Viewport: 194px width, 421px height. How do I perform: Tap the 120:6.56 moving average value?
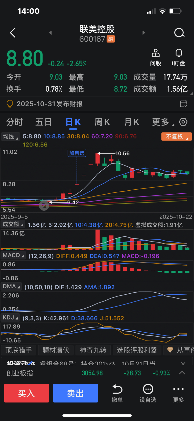[35, 145]
